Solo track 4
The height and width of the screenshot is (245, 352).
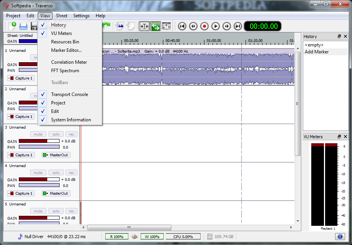point(56,172)
